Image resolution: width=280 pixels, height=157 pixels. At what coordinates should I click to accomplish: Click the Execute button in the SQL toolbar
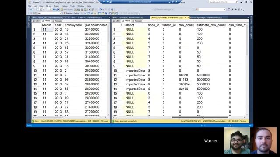[68, 14]
